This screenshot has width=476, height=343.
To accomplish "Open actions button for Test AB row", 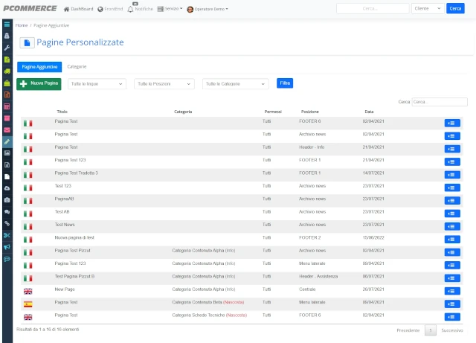I will coord(452,214).
